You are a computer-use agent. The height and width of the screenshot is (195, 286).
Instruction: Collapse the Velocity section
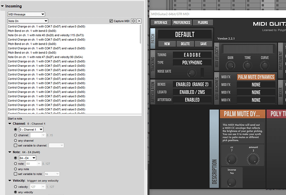10,180
